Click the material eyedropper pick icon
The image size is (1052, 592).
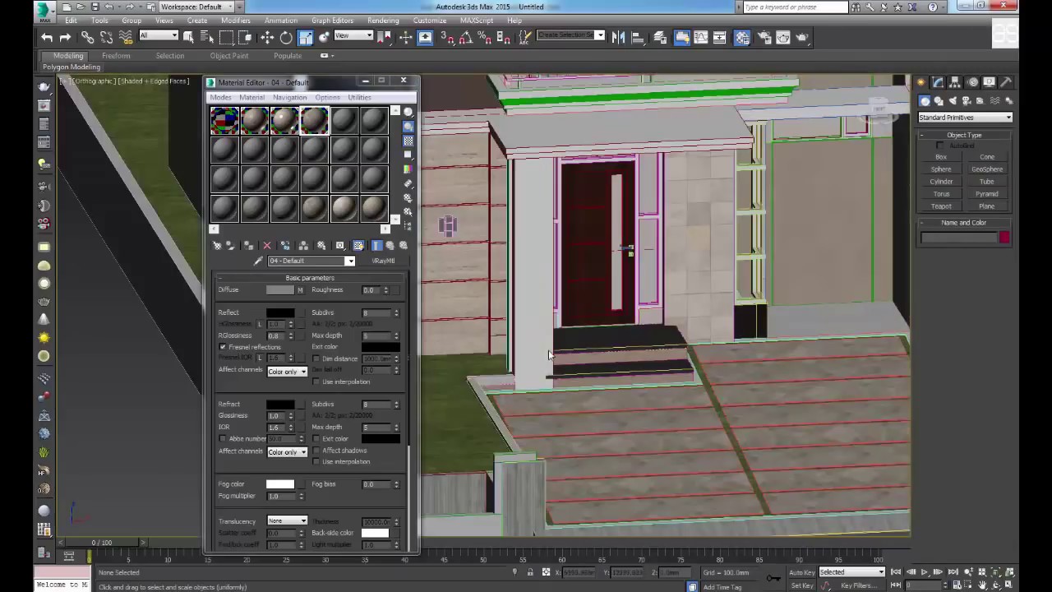pyautogui.click(x=258, y=261)
